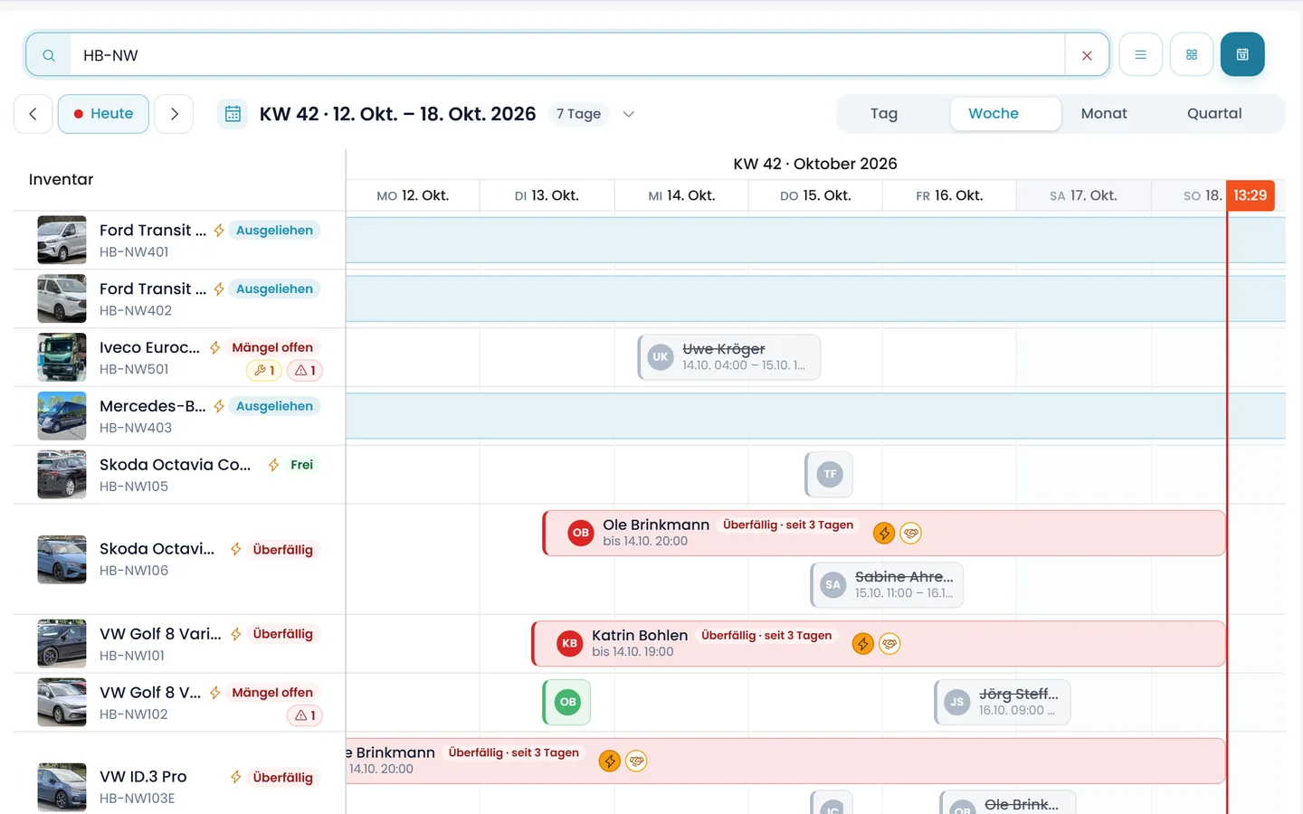
Task: Switch to grid view icon
Action: pos(1192,54)
